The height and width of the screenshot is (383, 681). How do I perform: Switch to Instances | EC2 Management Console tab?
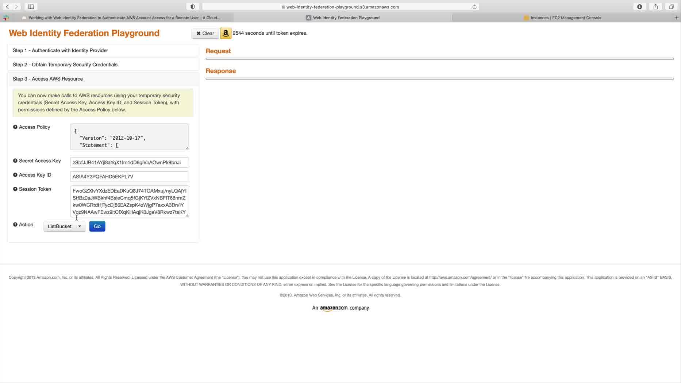[562, 18]
